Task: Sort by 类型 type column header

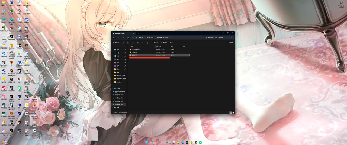Action: [x=172, y=46]
